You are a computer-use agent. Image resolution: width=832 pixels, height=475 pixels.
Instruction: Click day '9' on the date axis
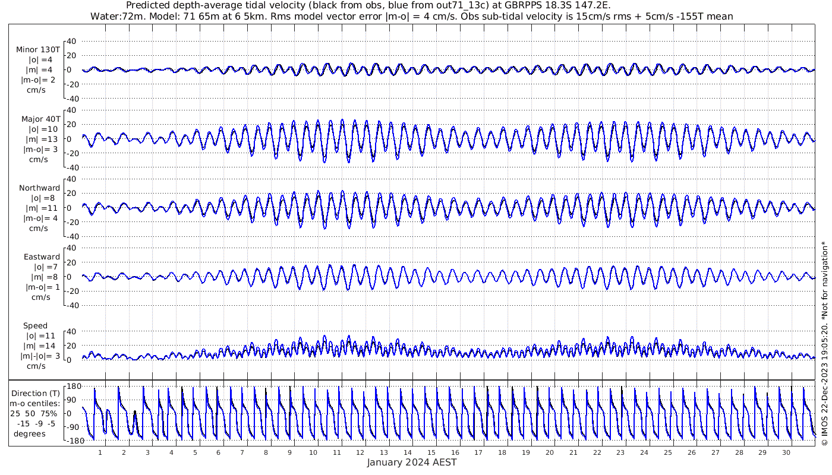click(289, 452)
